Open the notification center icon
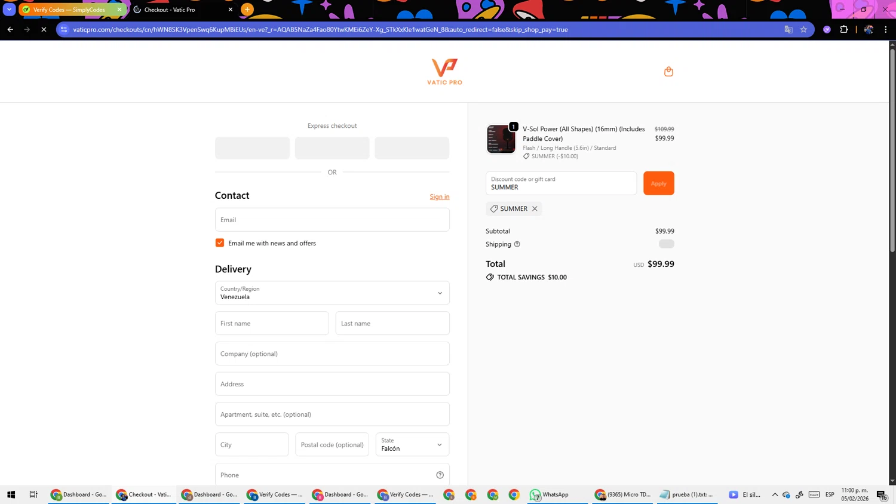The image size is (896, 504). [x=882, y=495]
